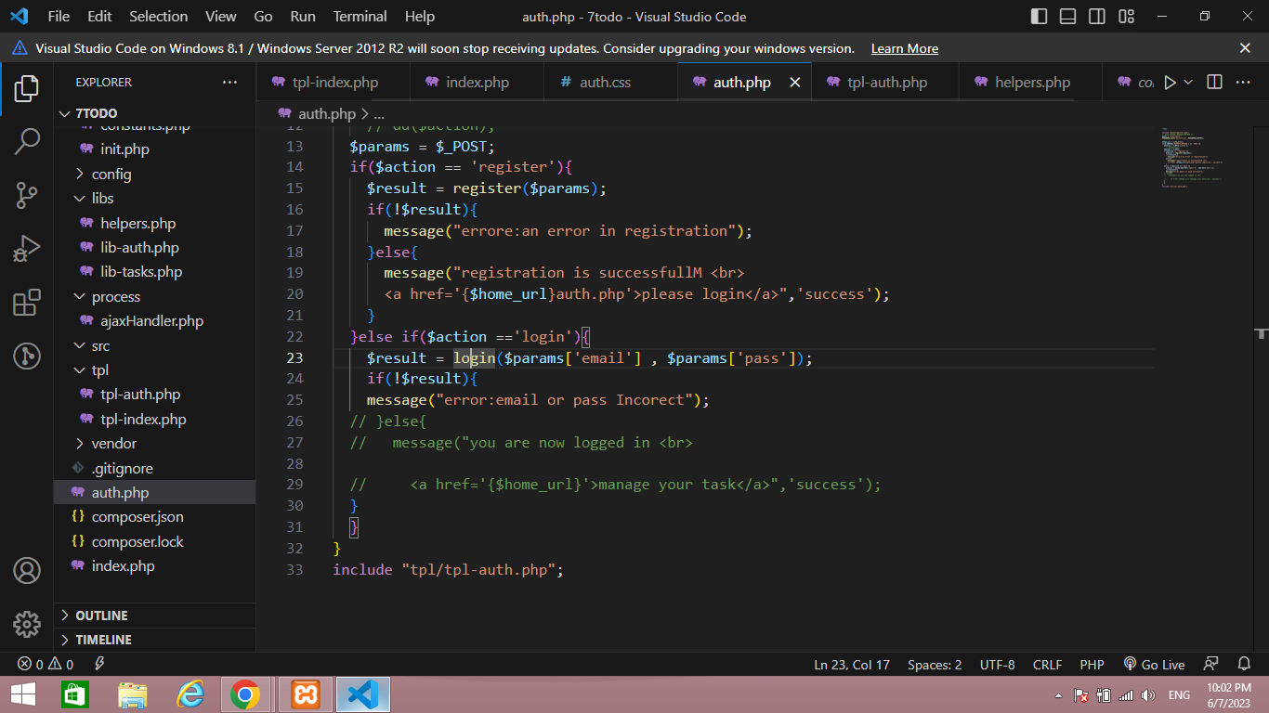This screenshot has width=1269, height=713.
Task: Click the code minimap preview
Action: click(x=1191, y=158)
